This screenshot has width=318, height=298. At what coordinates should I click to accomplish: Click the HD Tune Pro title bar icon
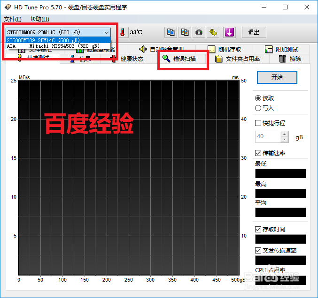pos(8,7)
